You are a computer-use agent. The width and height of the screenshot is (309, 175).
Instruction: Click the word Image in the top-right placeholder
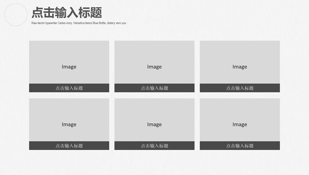[239, 67]
